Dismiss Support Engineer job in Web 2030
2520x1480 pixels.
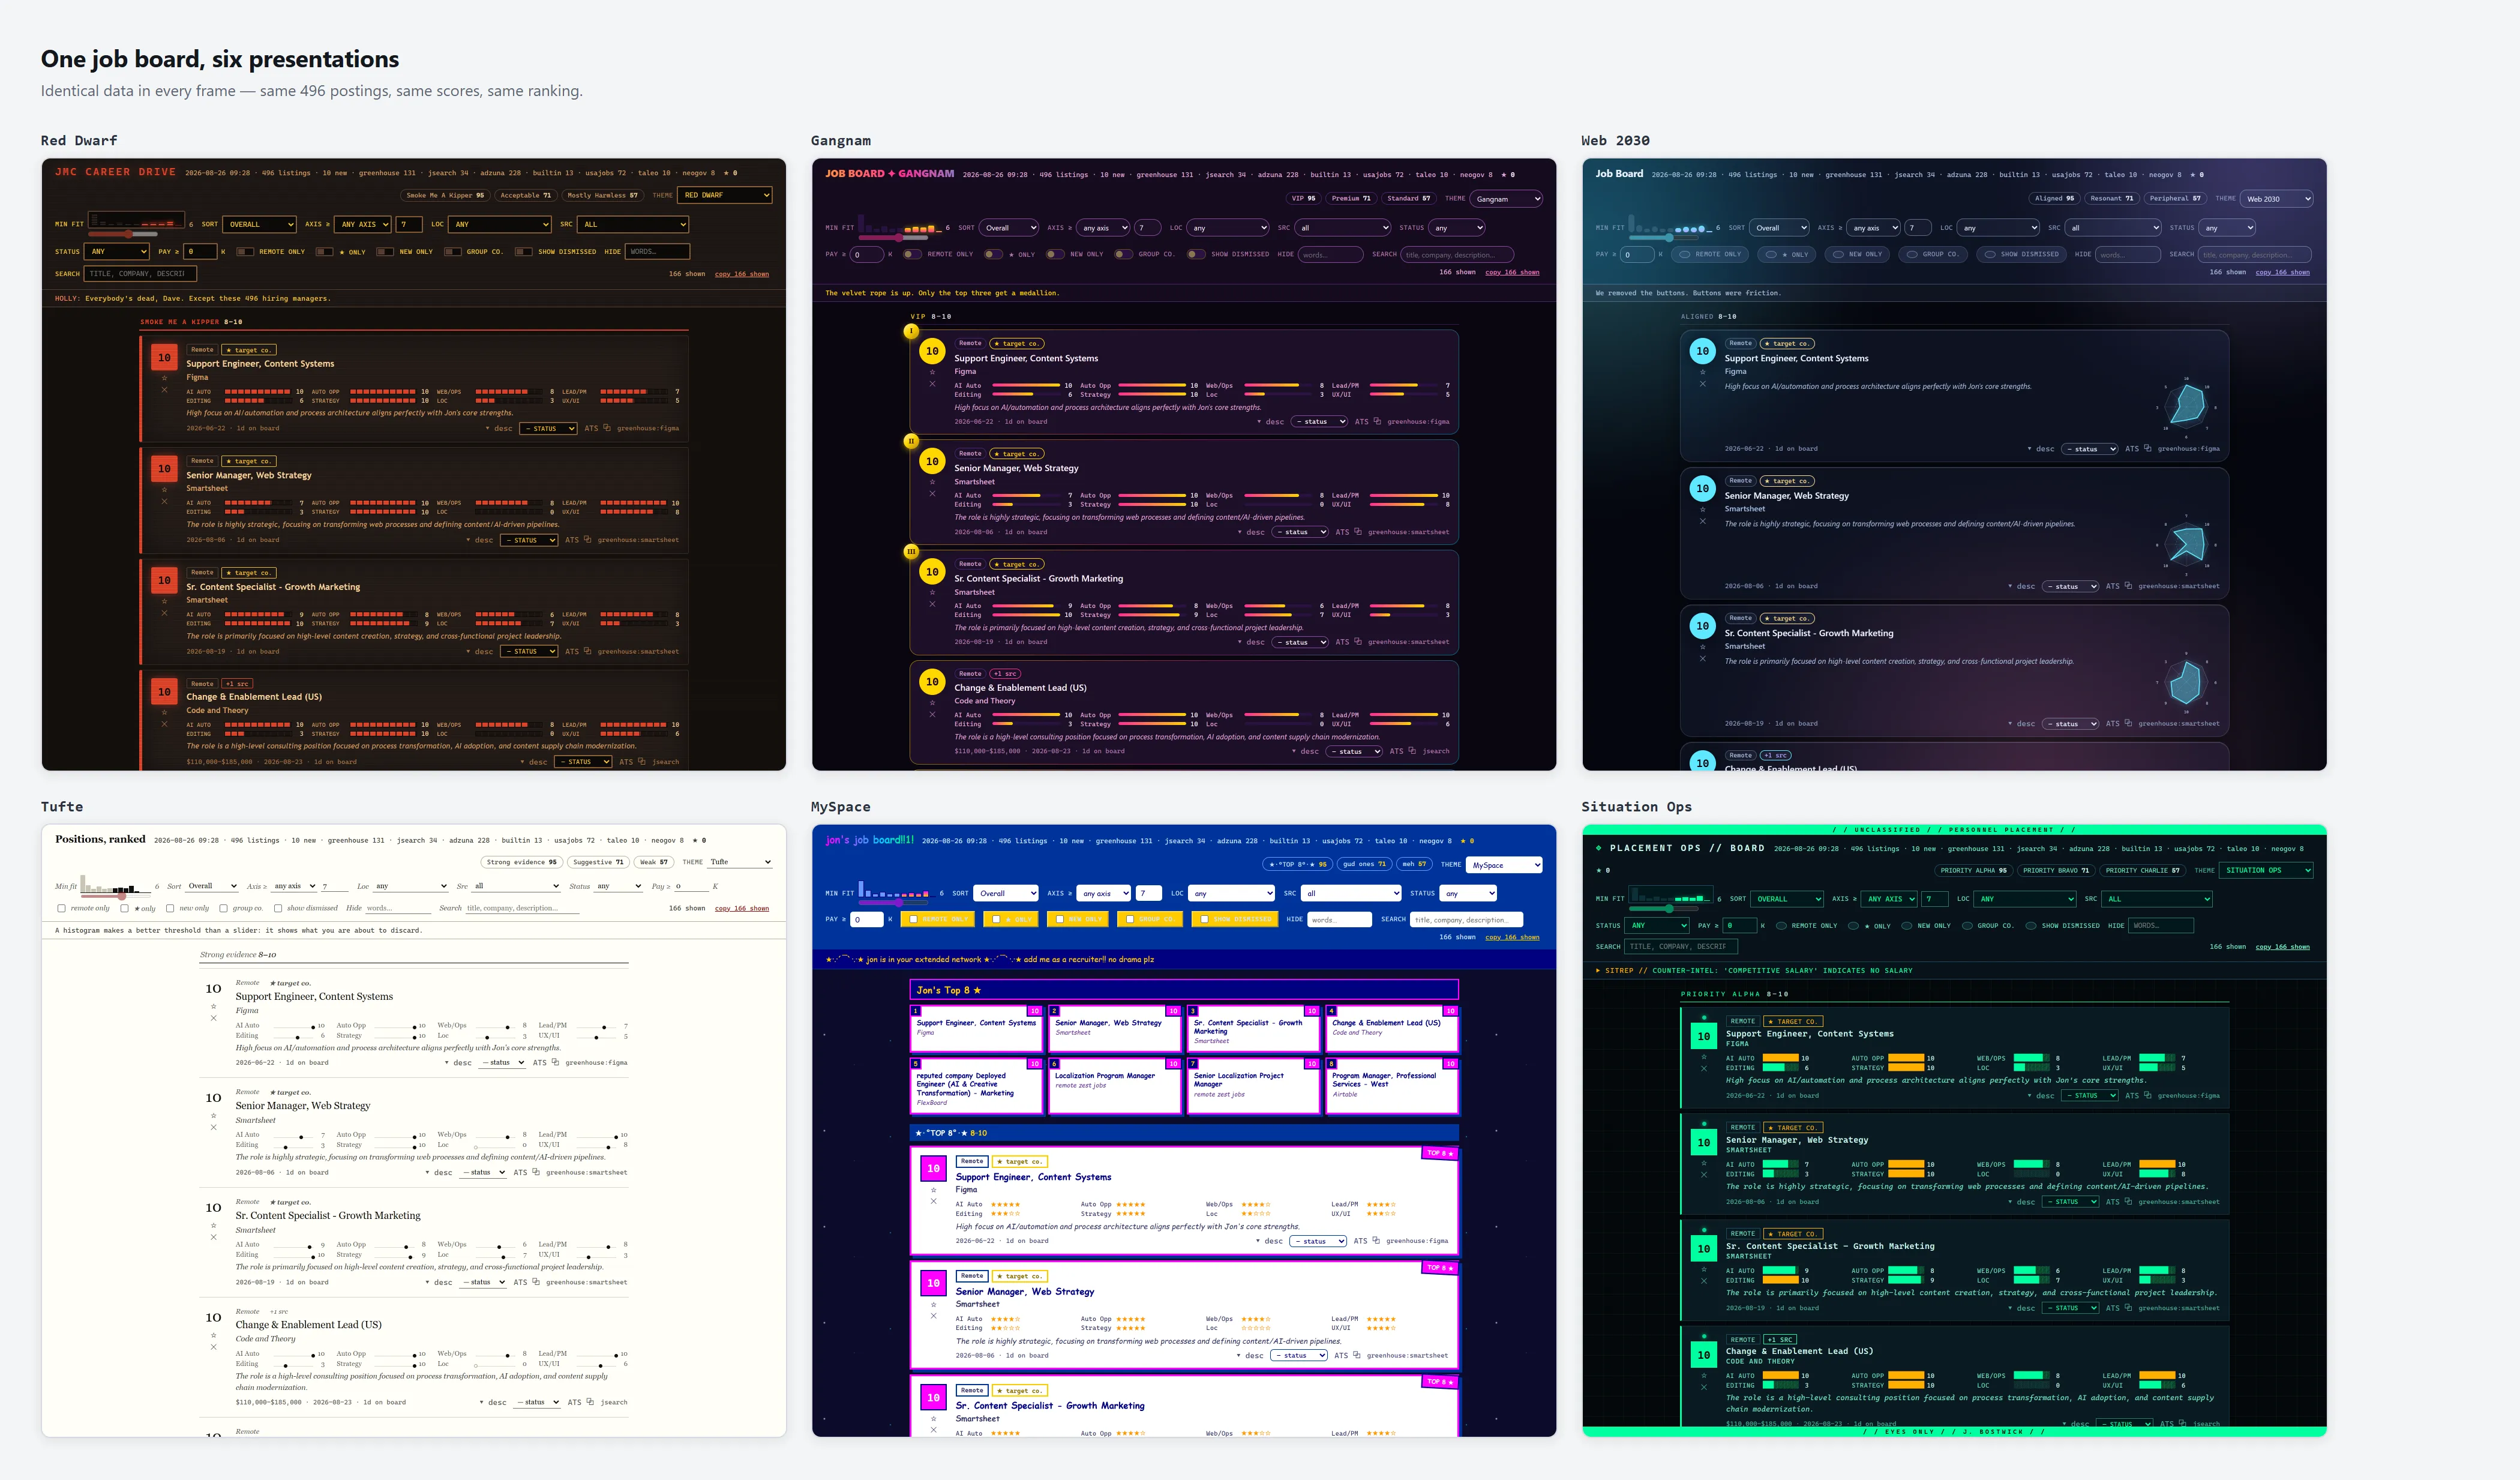click(1702, 384)
